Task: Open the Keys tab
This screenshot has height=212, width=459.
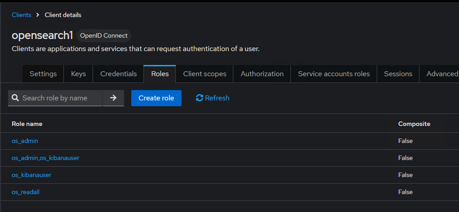Action: 78,74
